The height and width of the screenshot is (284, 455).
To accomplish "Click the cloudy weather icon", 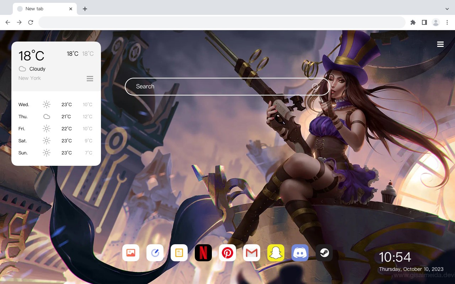I will tap(22, 69).
